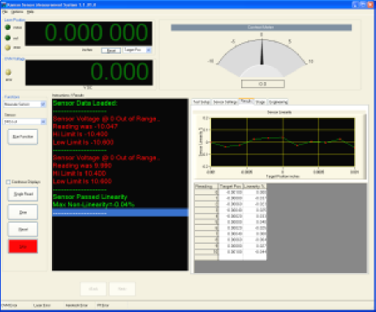Screen dimensions: 376x312
Task: Click the PF Error status bar entry
Action: [103, 305]
